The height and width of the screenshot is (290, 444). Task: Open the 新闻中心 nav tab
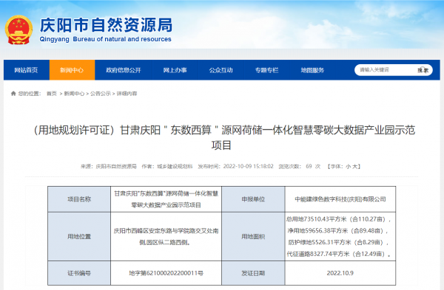coord(72,70)
